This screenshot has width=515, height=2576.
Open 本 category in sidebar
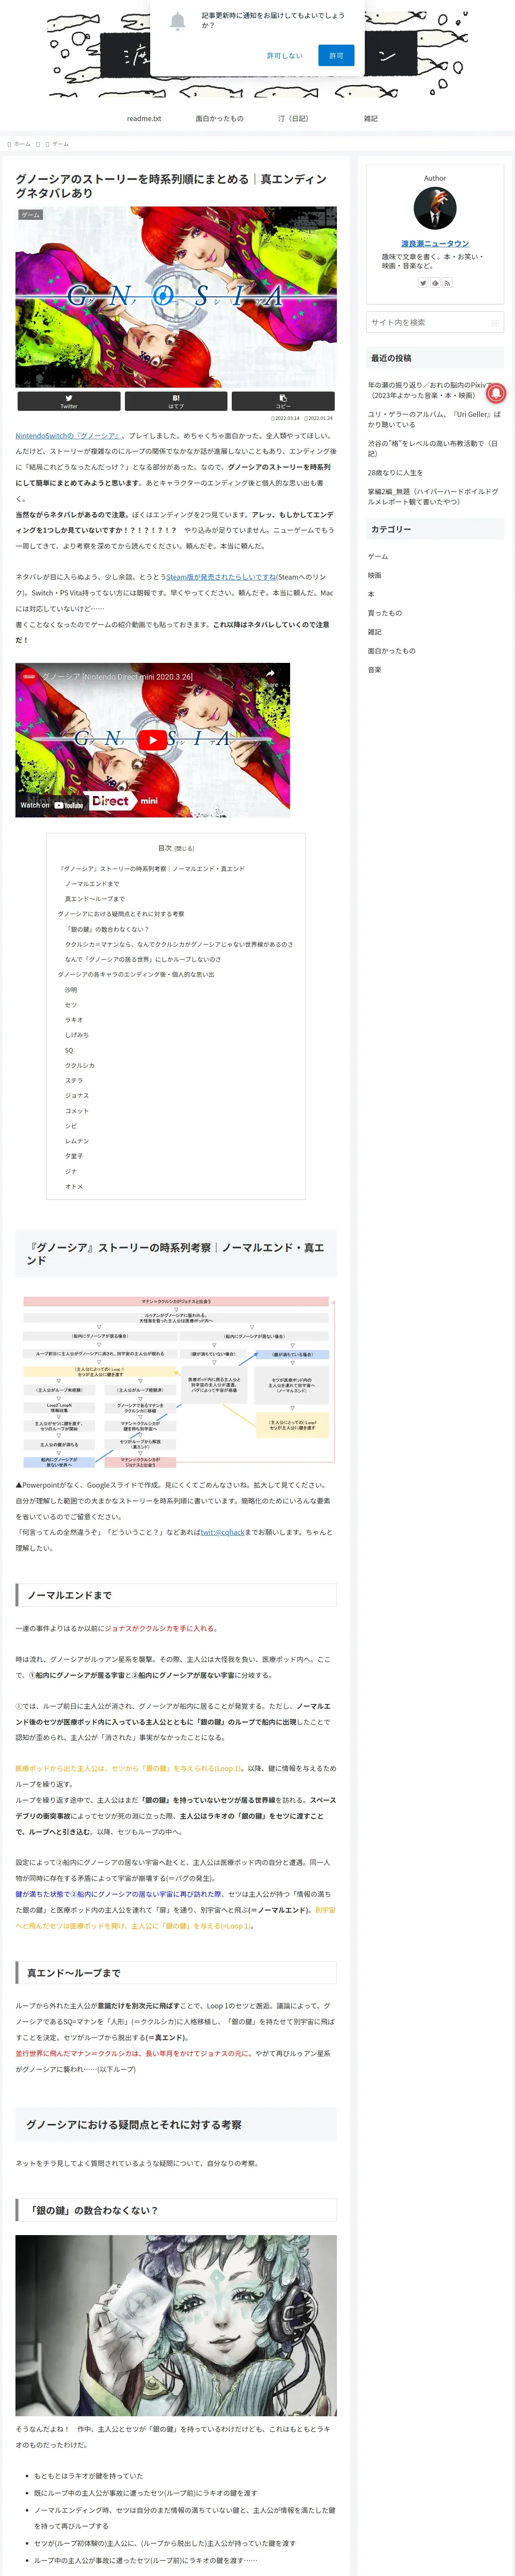click(371, 594)
